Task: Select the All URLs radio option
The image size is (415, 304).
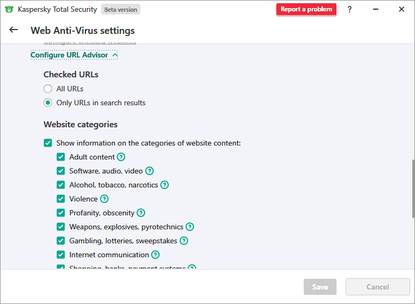Action: [x=48, y=89]
